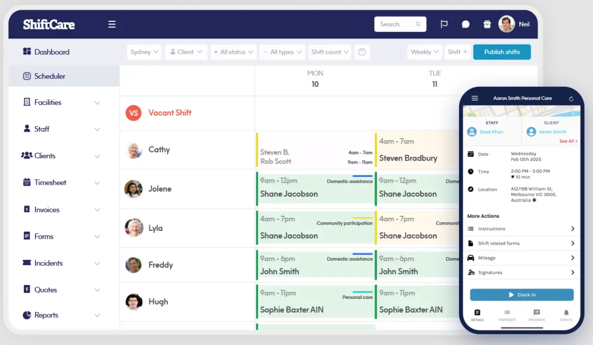Open the chat bubble icon near Neil
The height and width of the screenshot is (345, 593).
[x=465, y=24]
